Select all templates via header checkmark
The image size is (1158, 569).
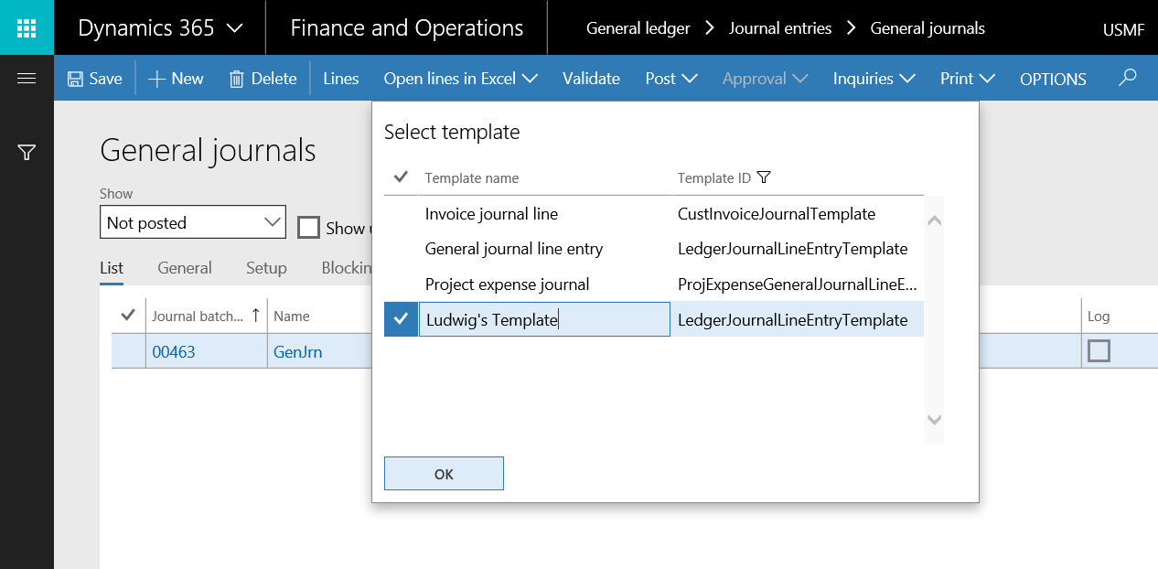click(x=401, y=177)
